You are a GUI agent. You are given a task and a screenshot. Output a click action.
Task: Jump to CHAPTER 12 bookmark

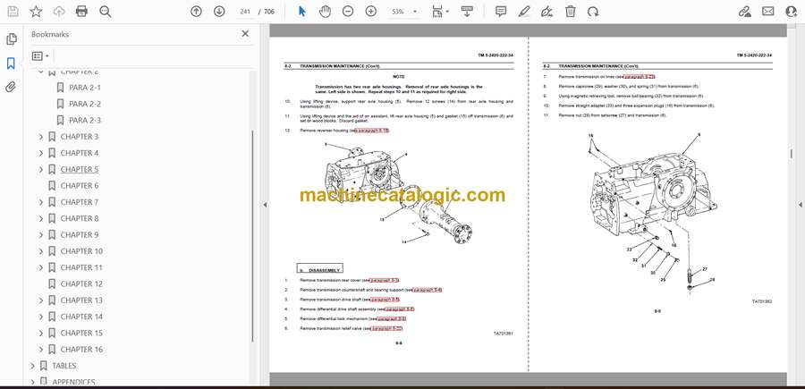pos(81,283)
